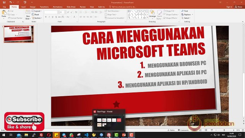The image size is (245, 138).
Task: Click the zoom in plus button
Action: (234, 130)
